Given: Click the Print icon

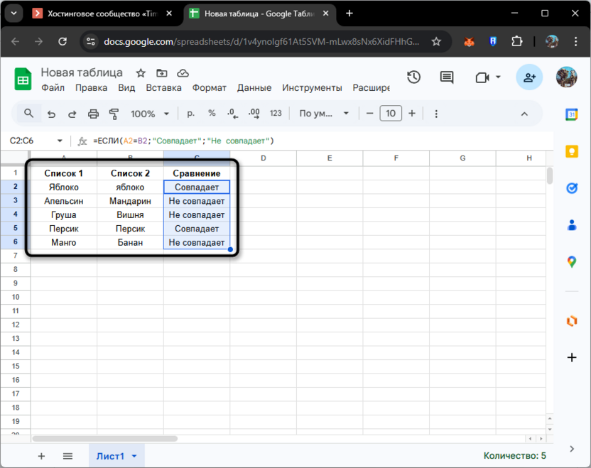Looking at the screenshot, I should (93, 114).
